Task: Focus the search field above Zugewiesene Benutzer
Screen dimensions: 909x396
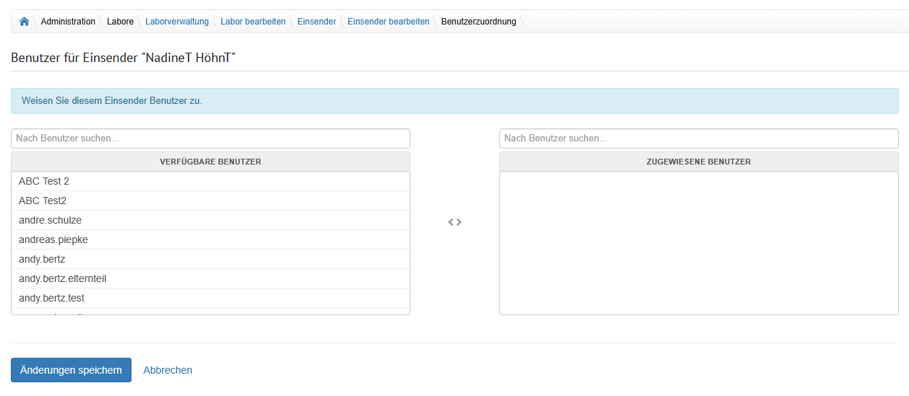Action: pyautogui.click(x=699, y=138)
